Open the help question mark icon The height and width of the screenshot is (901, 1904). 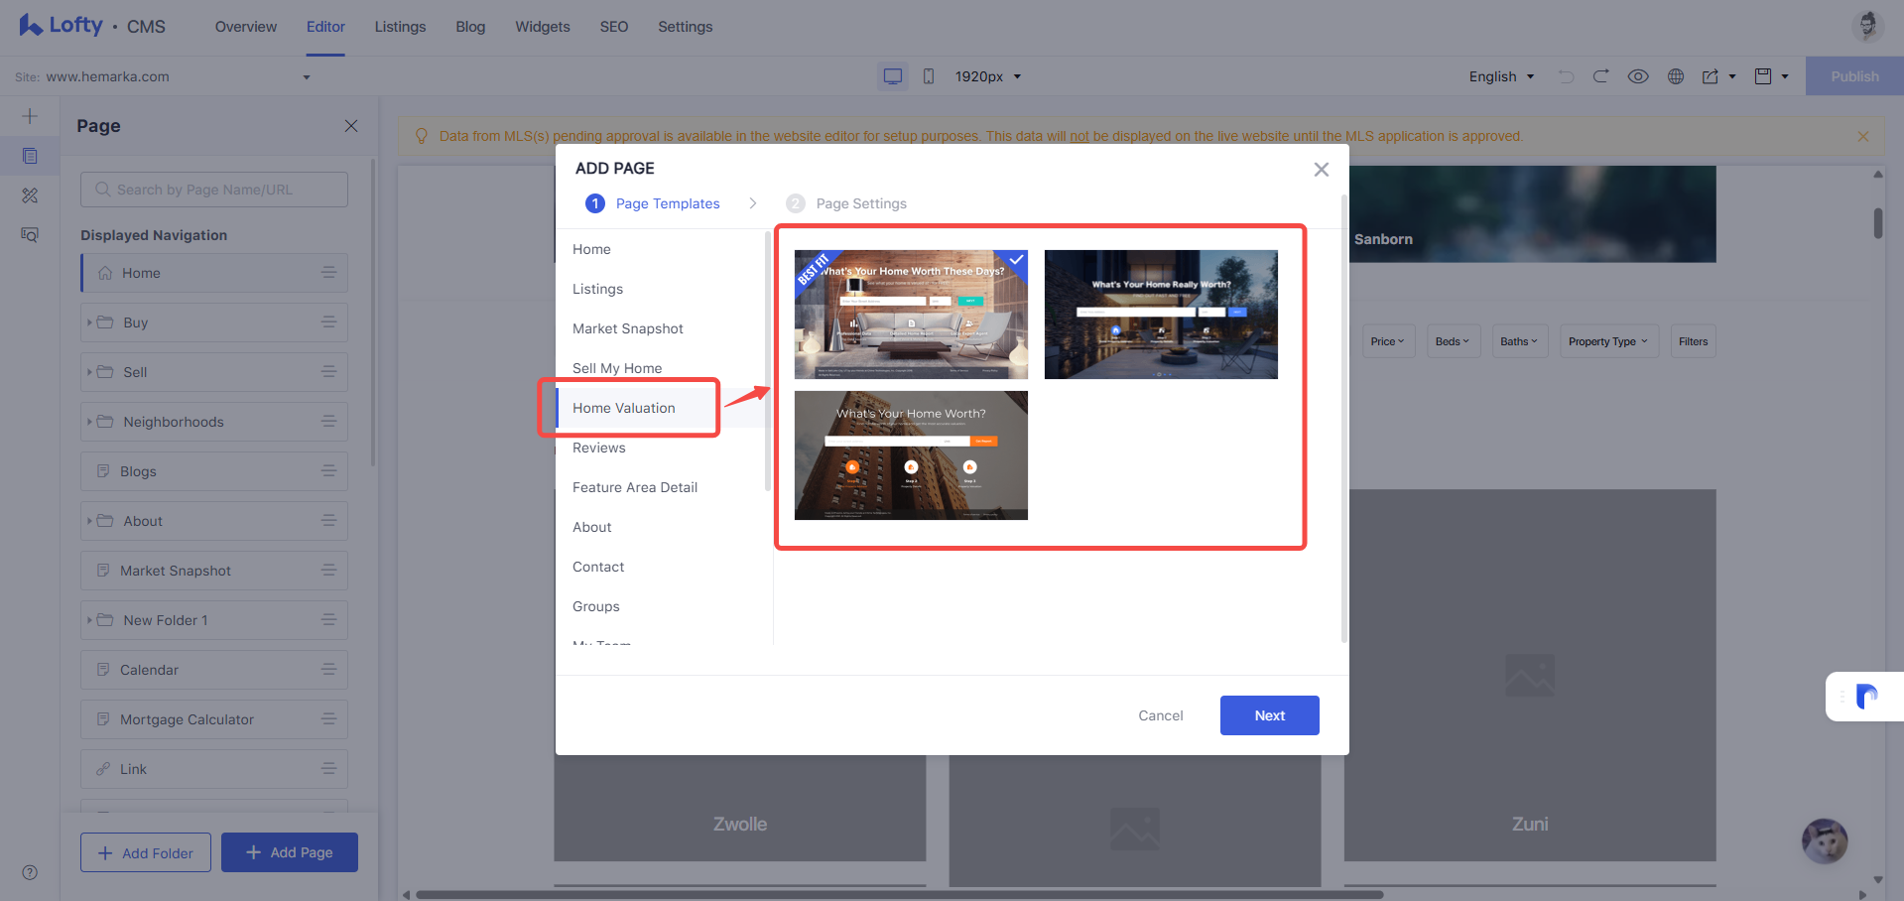[30, 872]
